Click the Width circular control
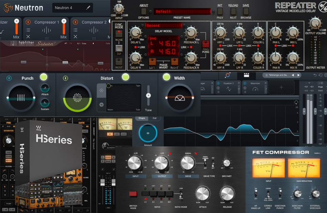The width and height of the screenshot is (327, 213). pos(180,97)
